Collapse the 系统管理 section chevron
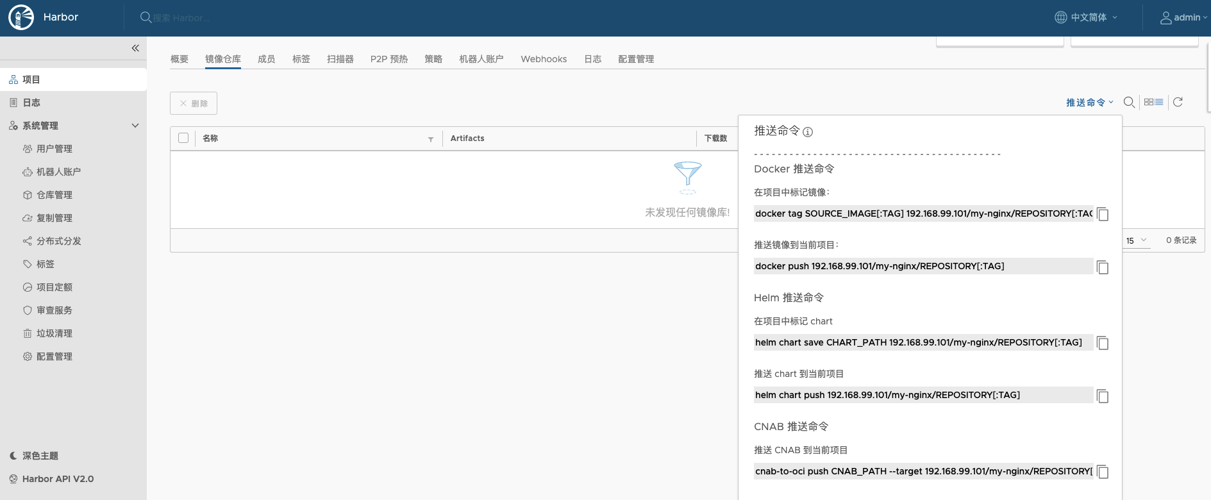 click(135, 126)
